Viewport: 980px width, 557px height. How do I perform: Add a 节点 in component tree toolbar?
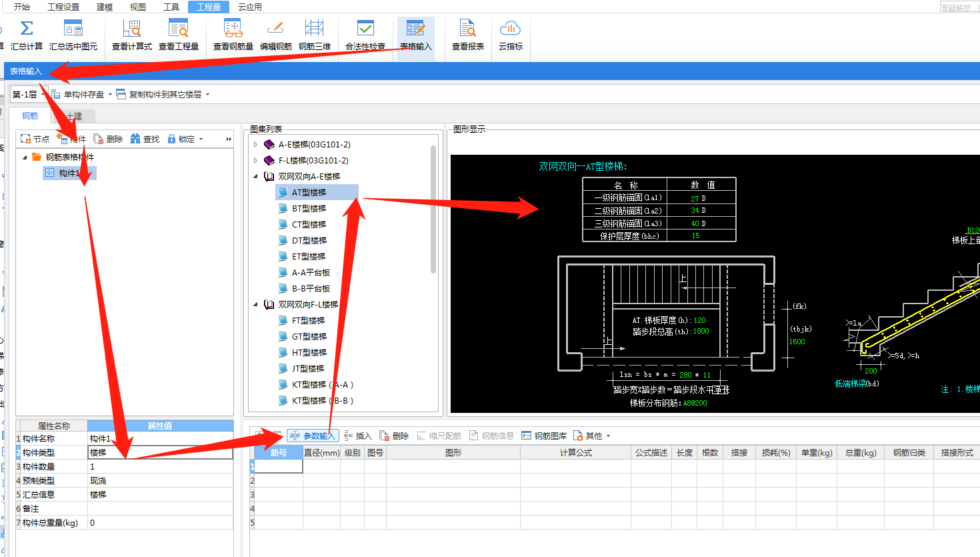[x=35, y=139]
